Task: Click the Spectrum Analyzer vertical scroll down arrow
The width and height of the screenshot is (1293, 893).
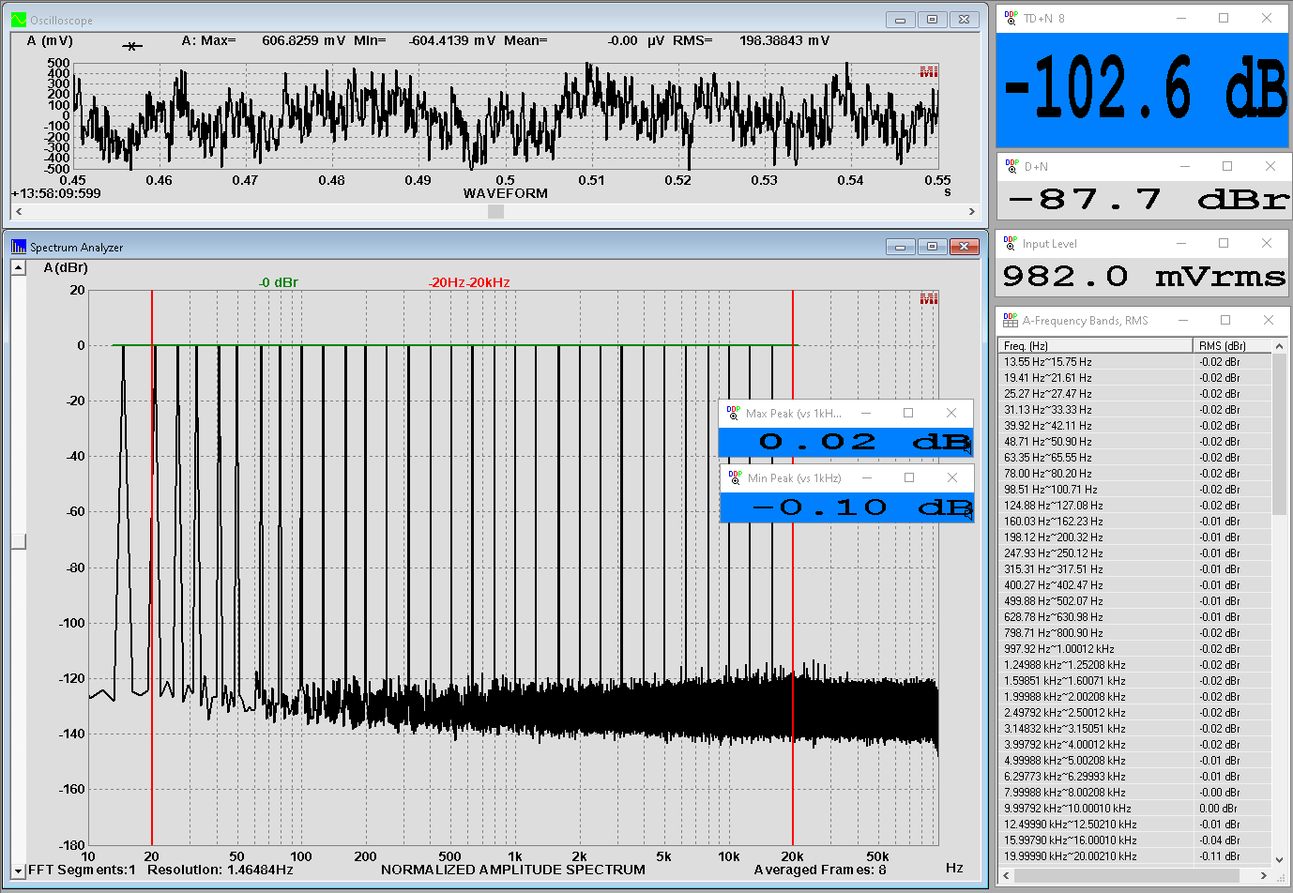Action: pos(18,871)
